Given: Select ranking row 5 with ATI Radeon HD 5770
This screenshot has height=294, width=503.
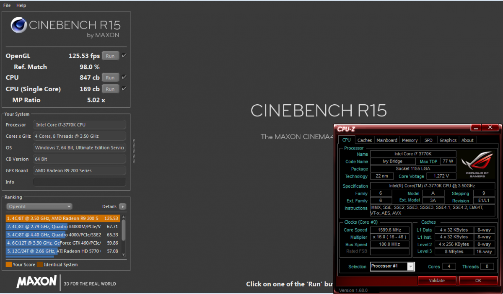Looking at the screenshot, I should click(x=63, y=251).
